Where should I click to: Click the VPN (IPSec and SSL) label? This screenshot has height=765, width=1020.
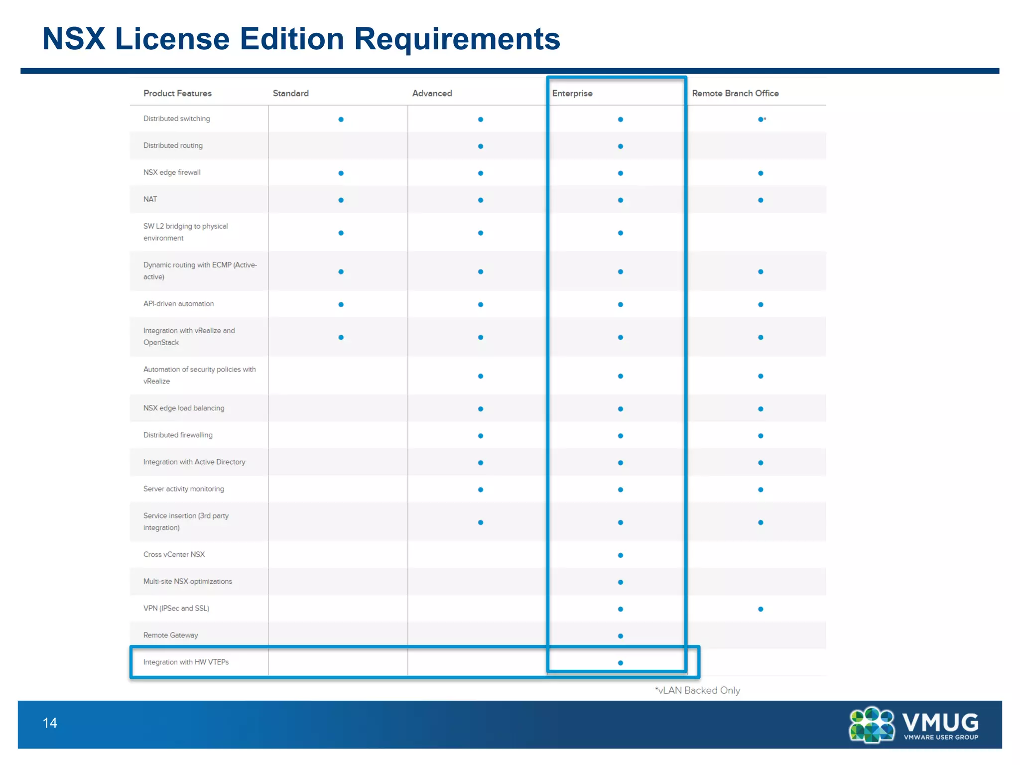click(x=176, y=609)
